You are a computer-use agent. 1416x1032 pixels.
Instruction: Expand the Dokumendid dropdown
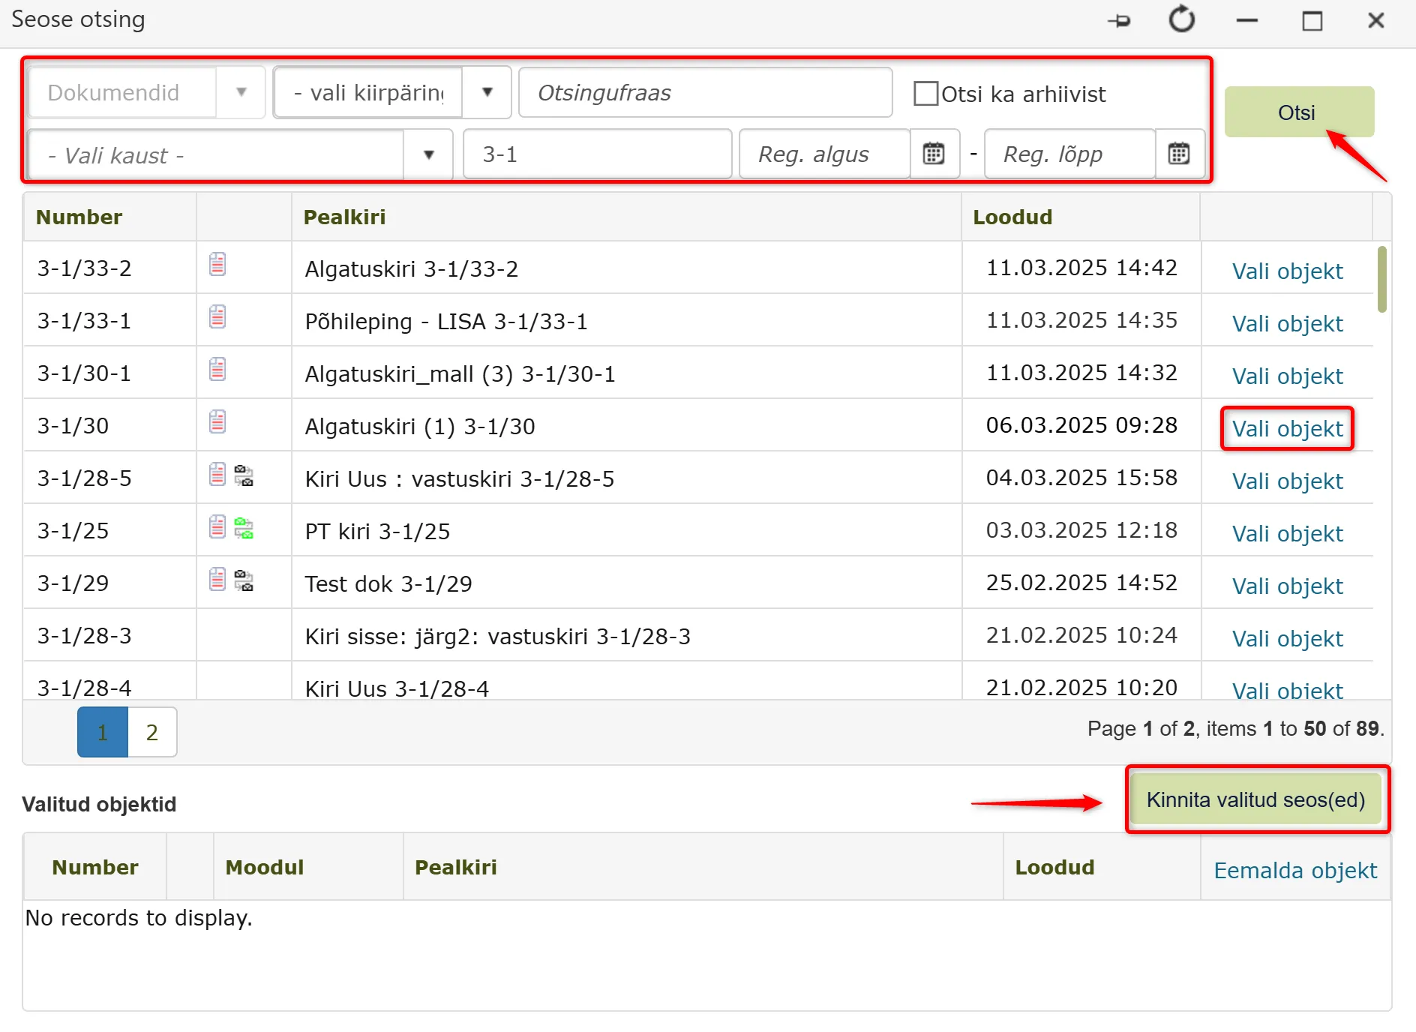coord(241,92)
